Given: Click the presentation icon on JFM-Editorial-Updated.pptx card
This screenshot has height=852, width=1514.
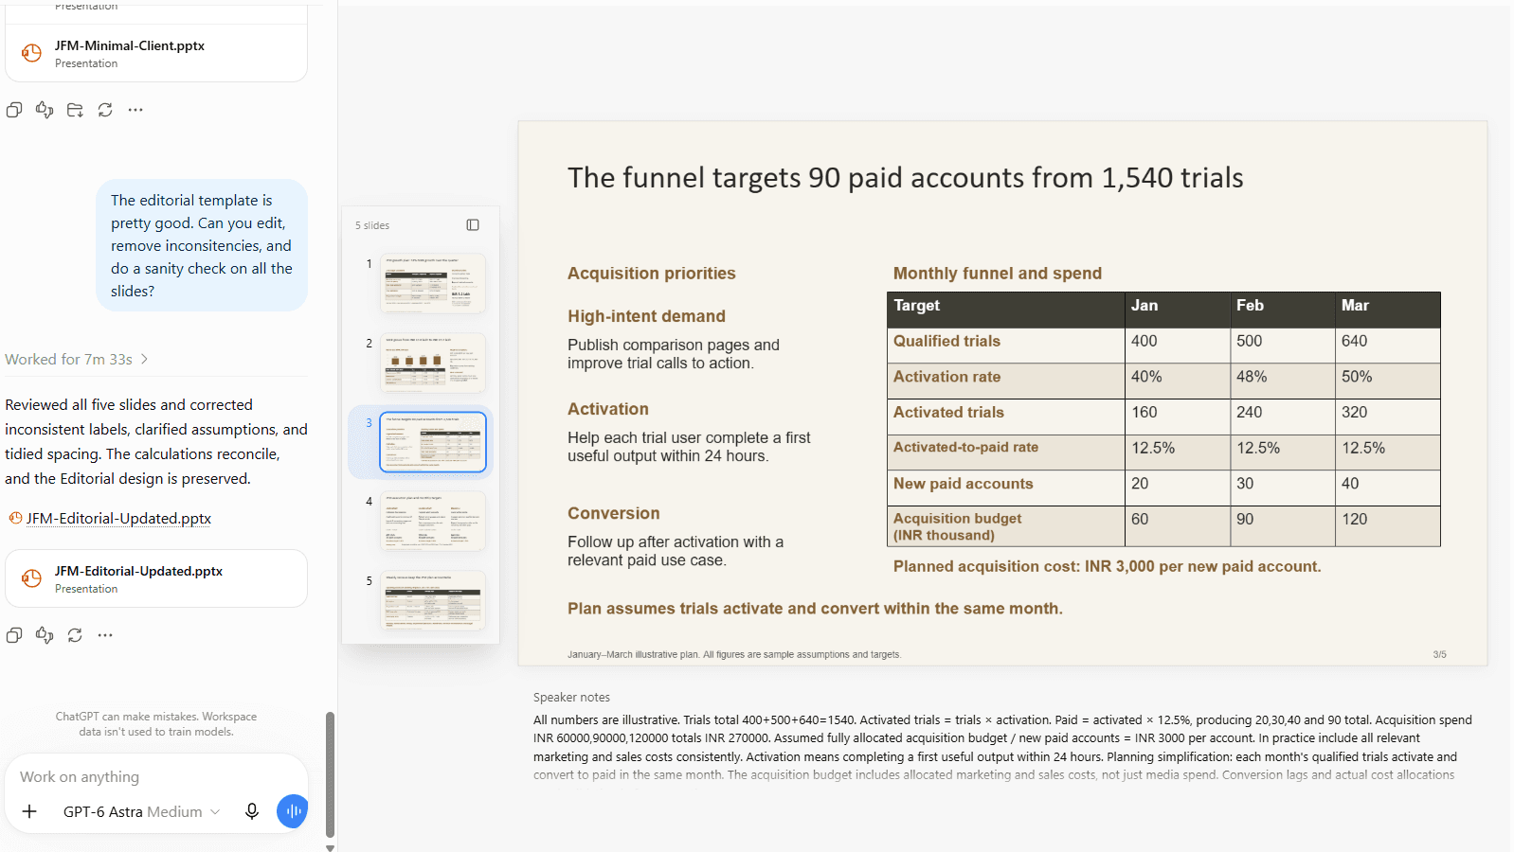Looking at the screenshot, I should coord(31,578).
